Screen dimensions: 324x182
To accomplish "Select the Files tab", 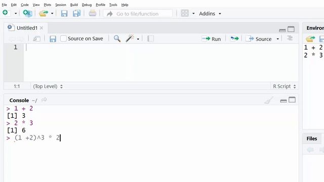I will click(312, 139).
